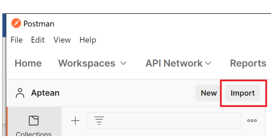Click the plus icon to create collection
Viewport: 272px width, 138px height.
click(75, 121)
